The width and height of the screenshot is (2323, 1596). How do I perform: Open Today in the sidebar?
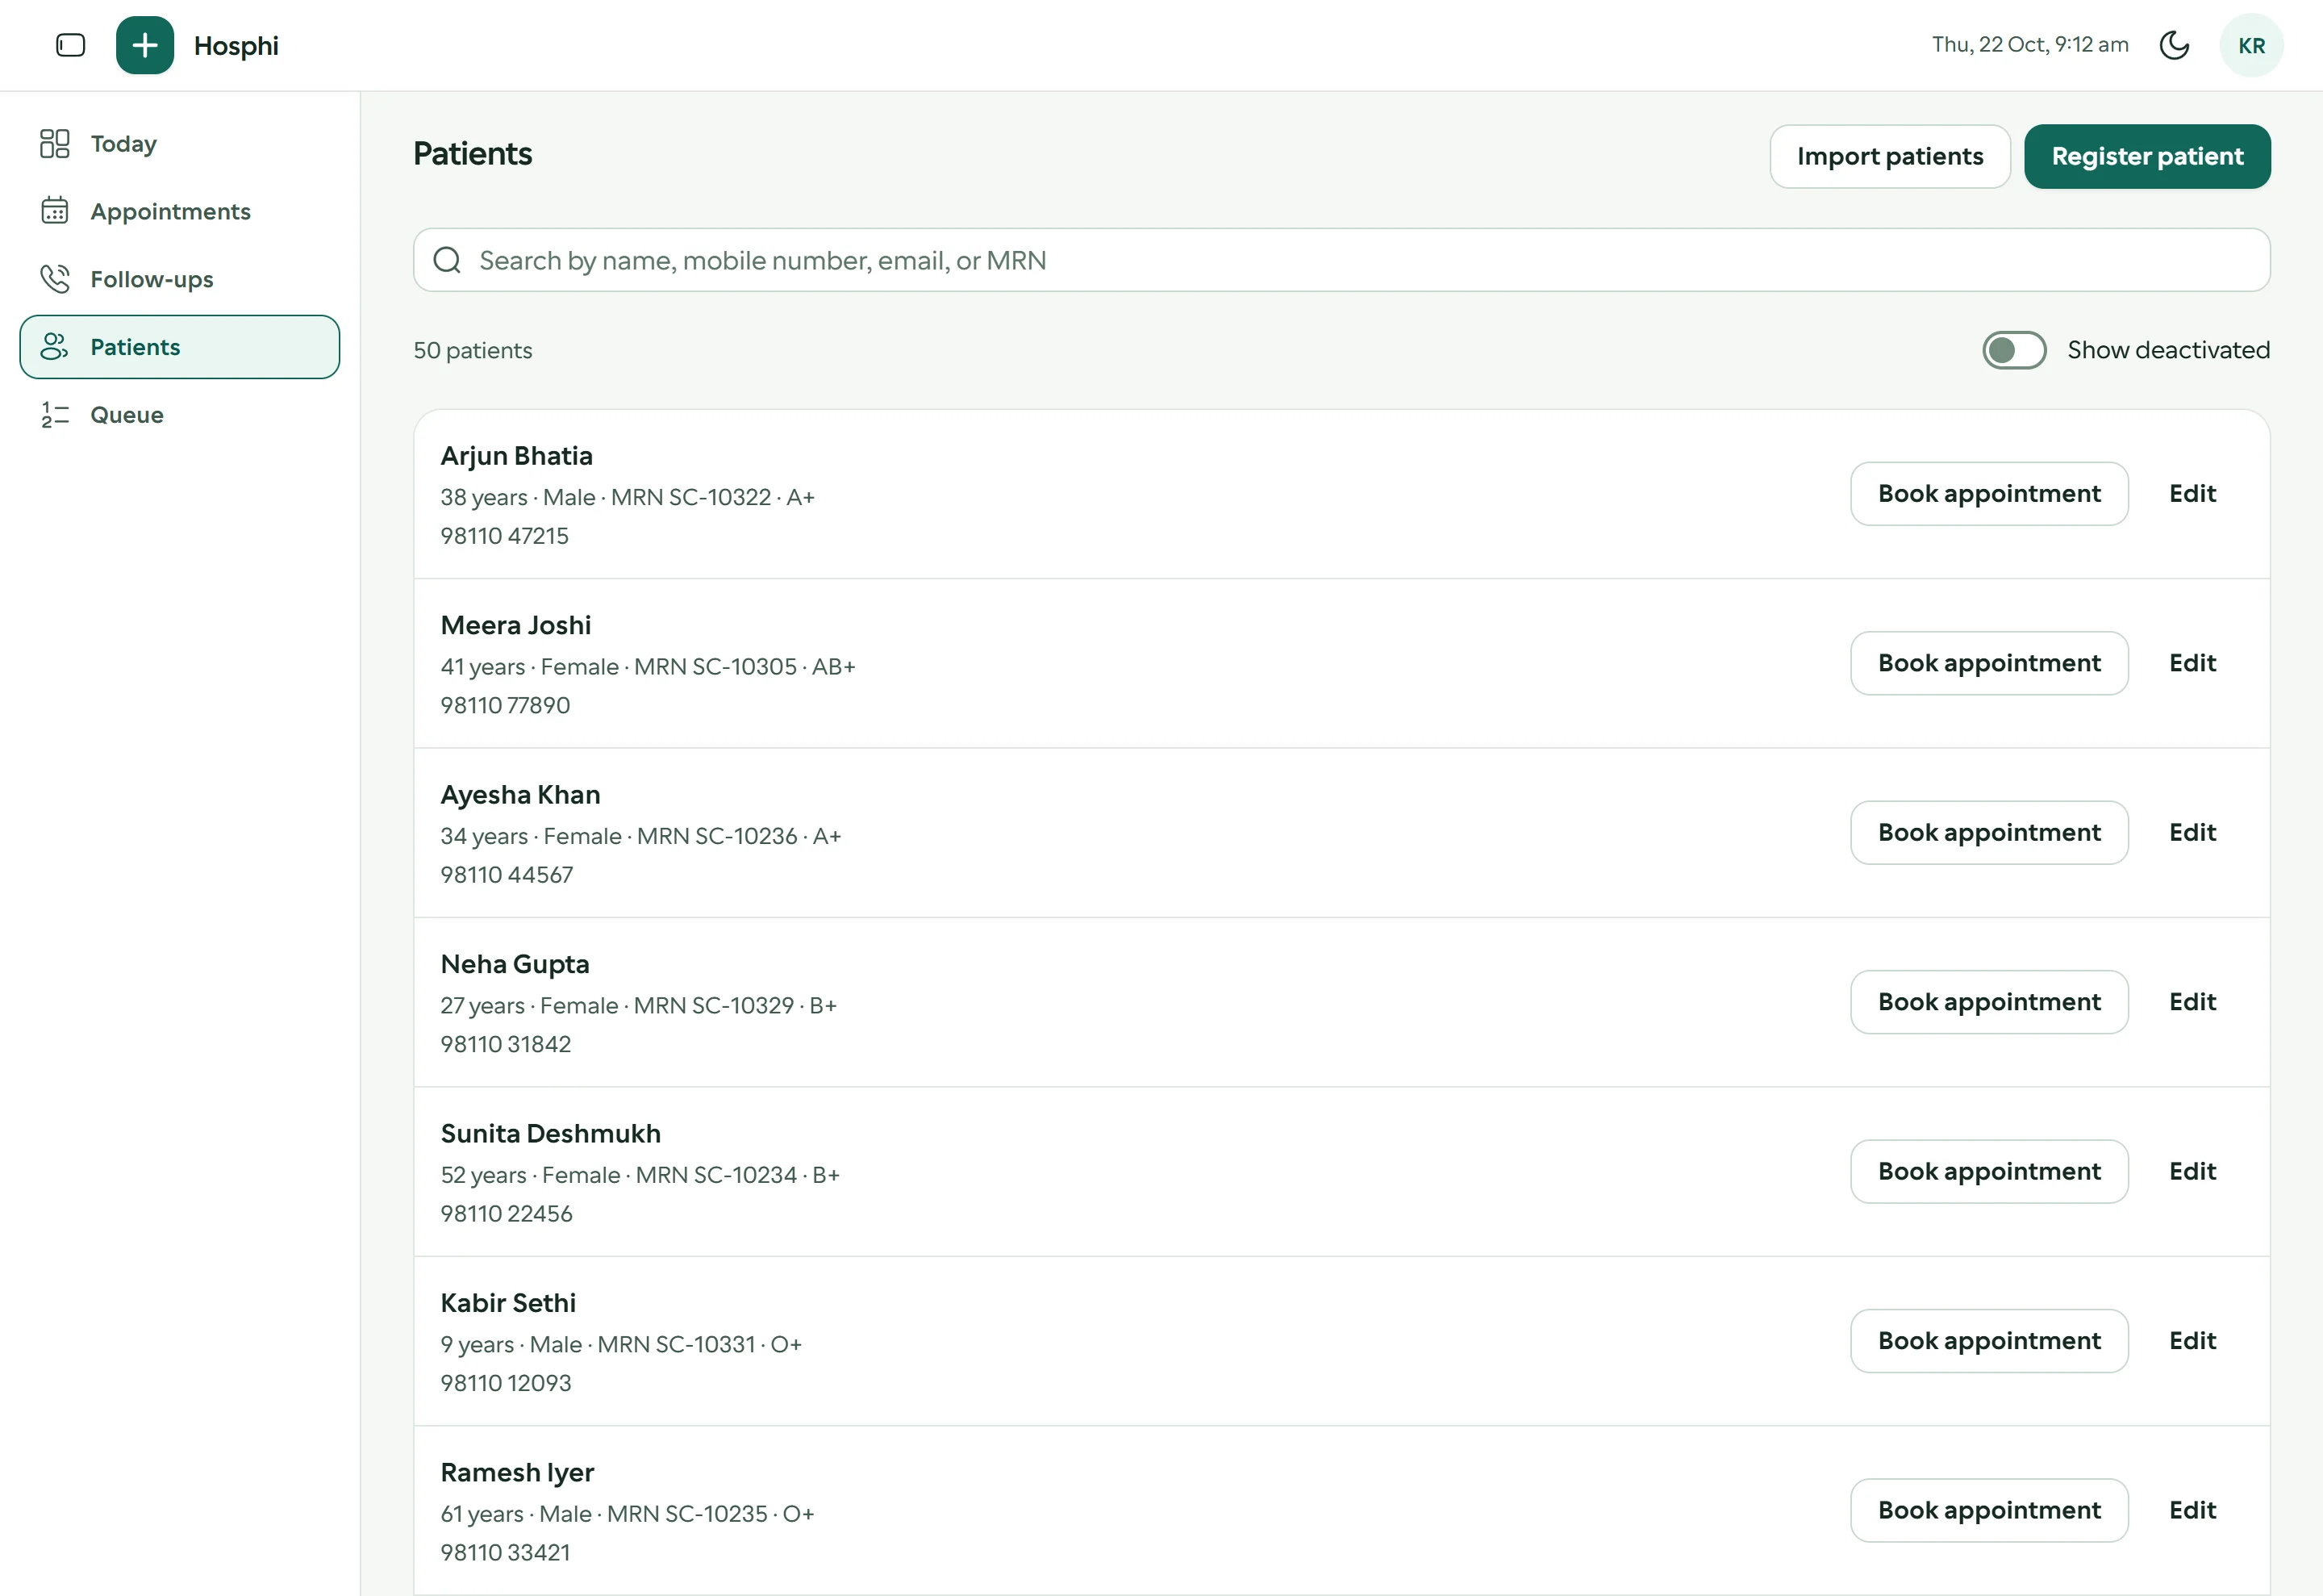pos(180,143)
